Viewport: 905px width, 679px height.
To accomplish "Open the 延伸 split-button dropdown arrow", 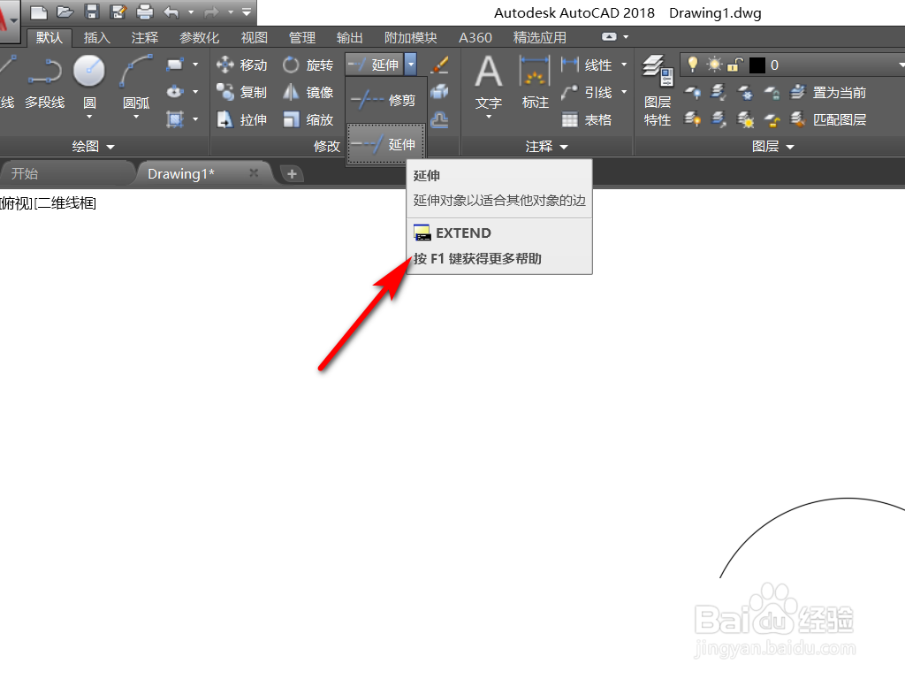I will (x=411, y=64).
